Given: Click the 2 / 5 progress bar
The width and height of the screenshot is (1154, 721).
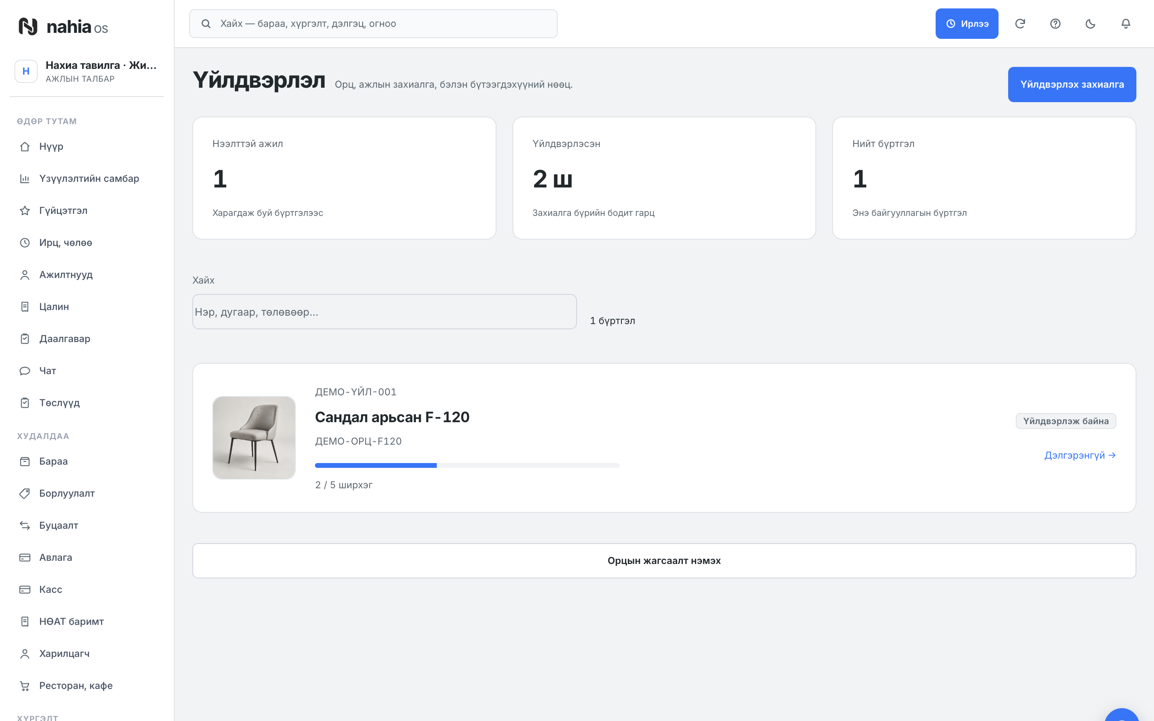Looking at the screenshot, I should click(467, 465).
